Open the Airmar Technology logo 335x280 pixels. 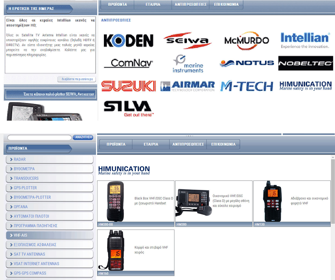(x=188, y=86)
